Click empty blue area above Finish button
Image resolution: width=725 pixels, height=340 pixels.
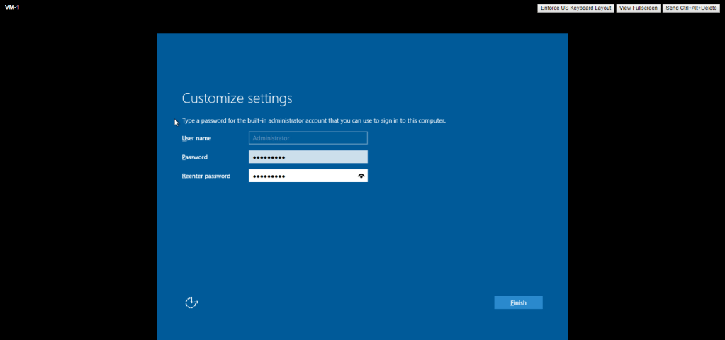pos(518,262)
